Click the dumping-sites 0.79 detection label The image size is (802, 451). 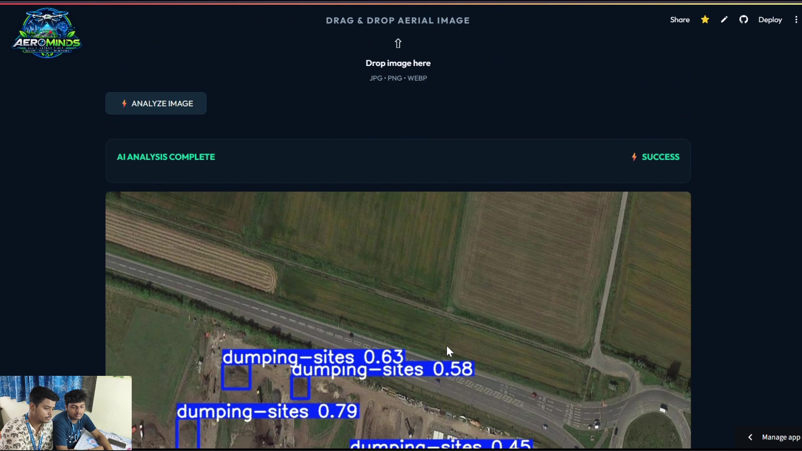click(268, 411)
